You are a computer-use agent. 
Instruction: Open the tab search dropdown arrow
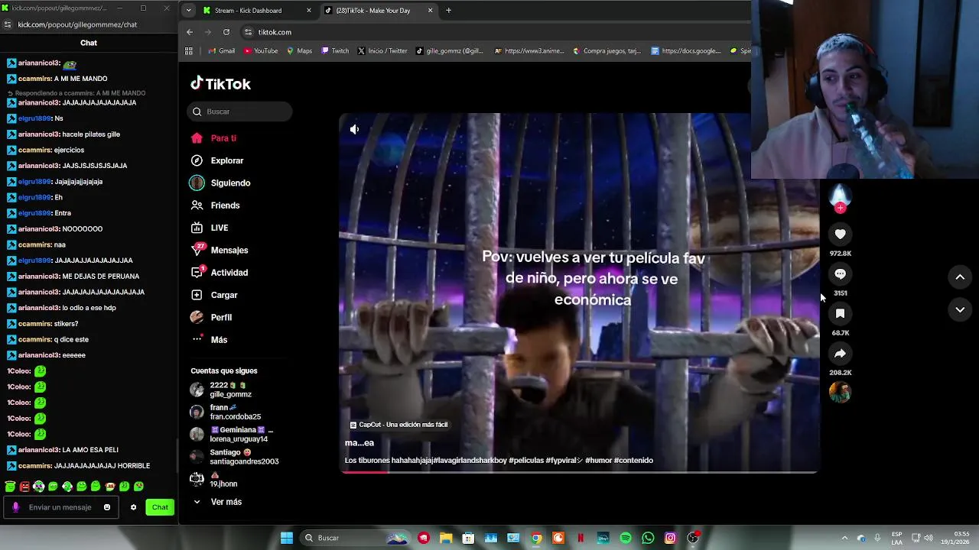coord(188,11)
